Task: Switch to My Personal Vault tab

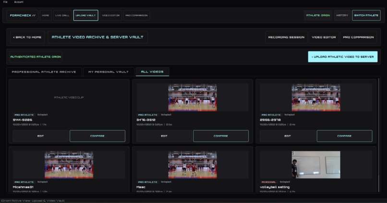Action: (x=109, y=72)
